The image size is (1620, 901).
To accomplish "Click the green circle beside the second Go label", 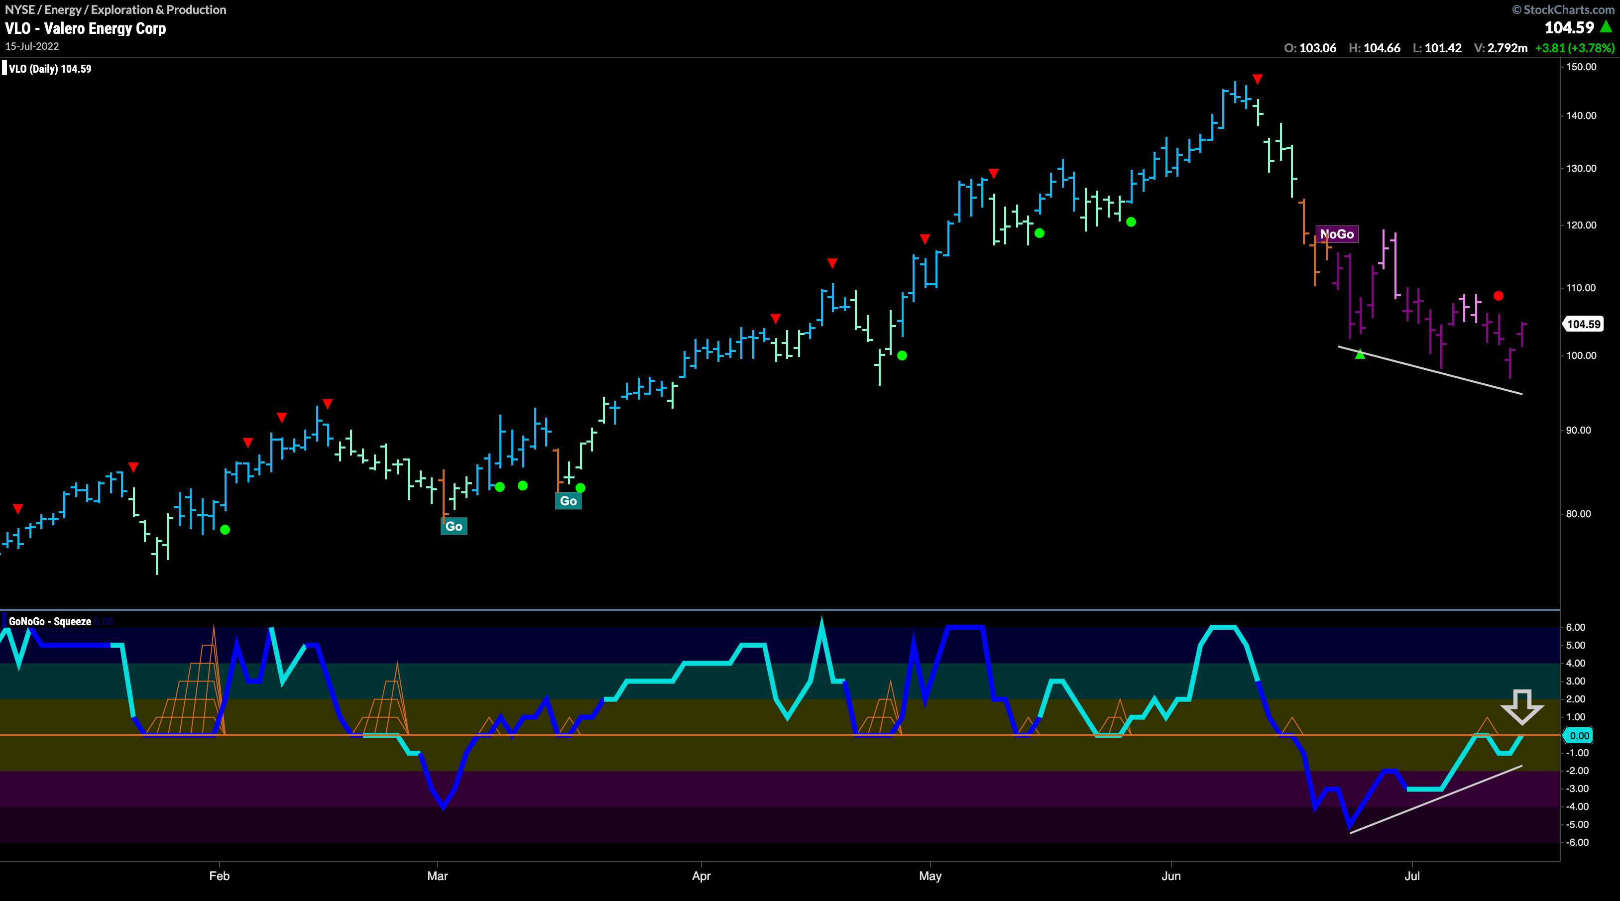I will tap(580, 487).
